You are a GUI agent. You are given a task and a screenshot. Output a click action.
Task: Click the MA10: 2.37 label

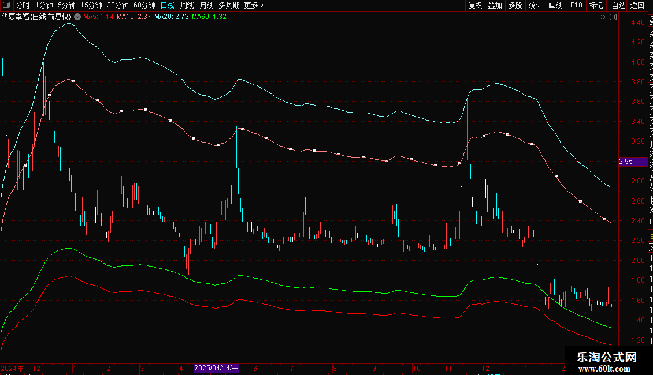pos(133,17)
